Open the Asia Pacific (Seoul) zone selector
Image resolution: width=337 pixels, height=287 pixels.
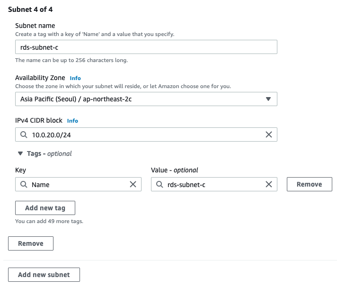[x=146, y=99]
